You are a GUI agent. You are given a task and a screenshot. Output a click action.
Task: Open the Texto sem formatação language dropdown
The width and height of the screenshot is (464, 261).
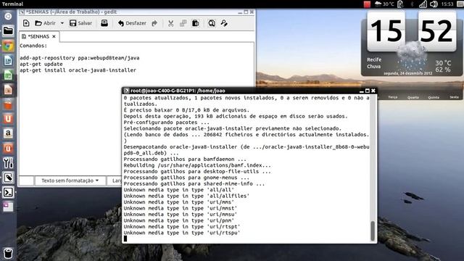pos(70,181)
